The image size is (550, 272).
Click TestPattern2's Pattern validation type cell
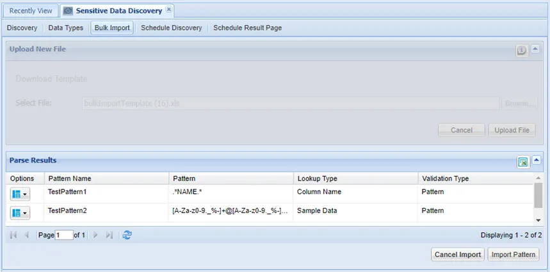point(476,212)
